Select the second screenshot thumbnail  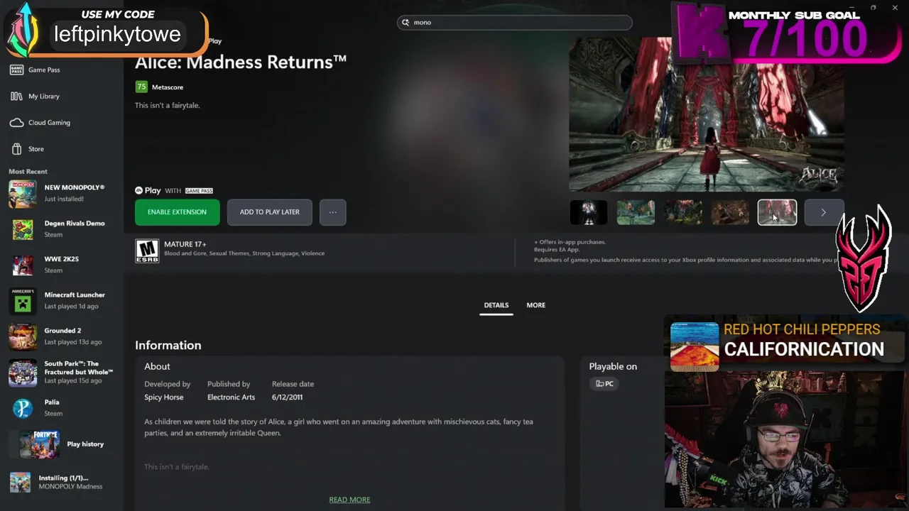pos(636,212)
